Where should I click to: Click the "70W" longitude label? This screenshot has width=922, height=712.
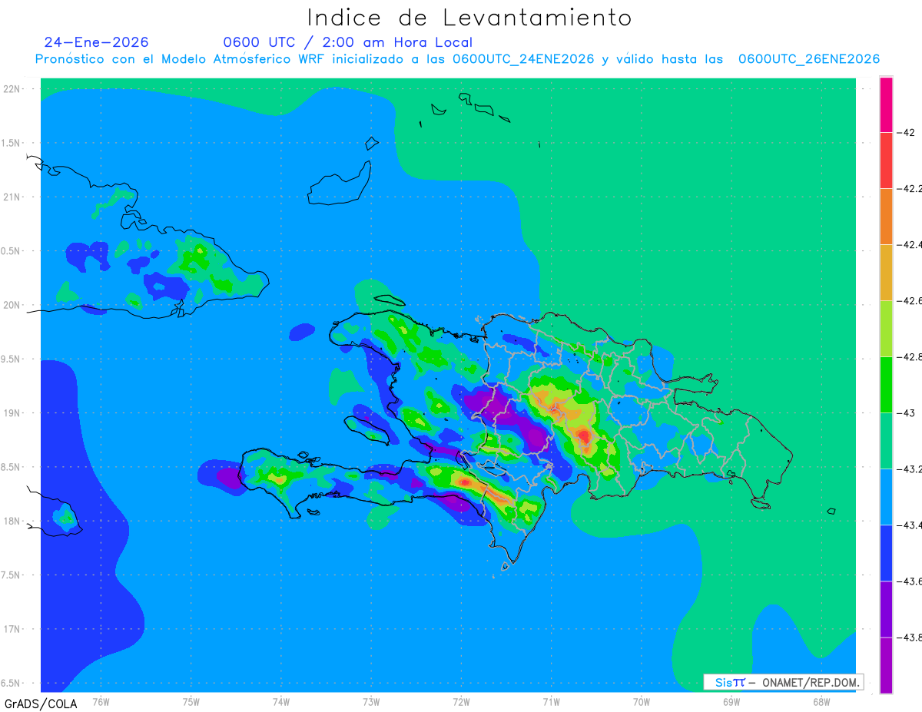(x=642, y=701)
